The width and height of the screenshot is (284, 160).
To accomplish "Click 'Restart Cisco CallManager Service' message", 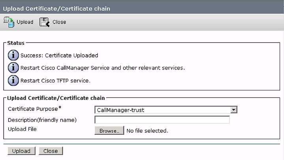I will click(103, 68).
